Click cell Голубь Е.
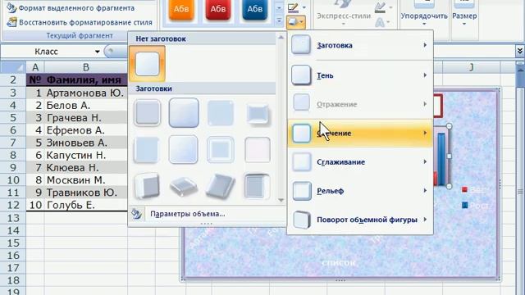Screen dimensions: 525x295 pyautogui.click(x=85, y=205)
